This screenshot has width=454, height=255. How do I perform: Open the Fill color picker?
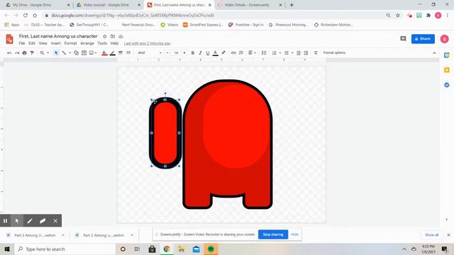(x=104, y=53)
